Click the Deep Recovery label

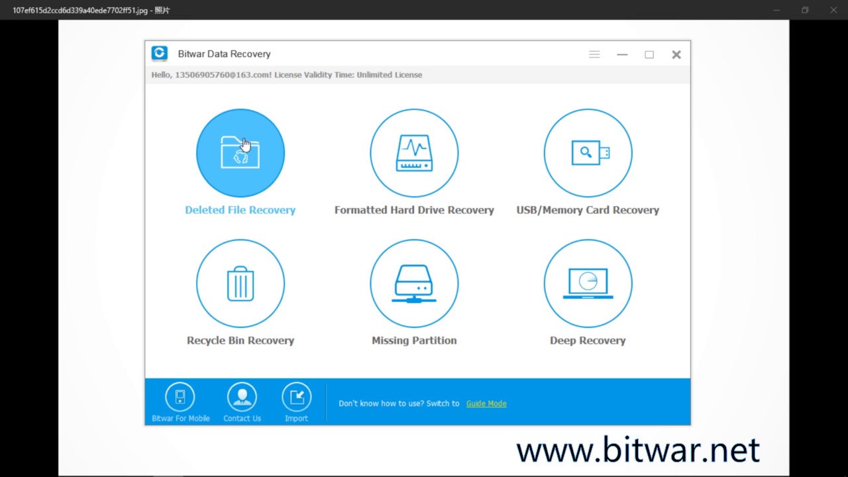click(588, 341)
